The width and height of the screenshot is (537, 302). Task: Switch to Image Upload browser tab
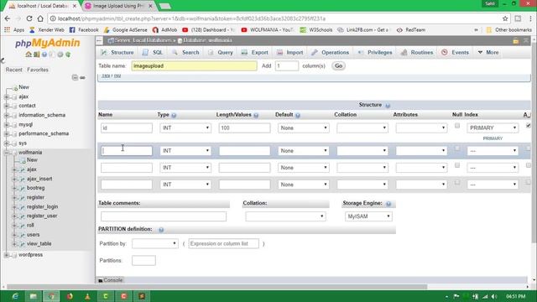coord(117,6)
